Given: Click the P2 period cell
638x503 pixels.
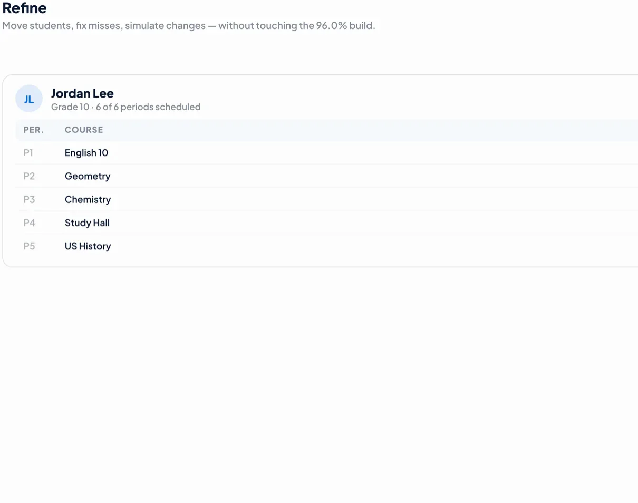Looking at the screenshot, I should click(29, 176).
